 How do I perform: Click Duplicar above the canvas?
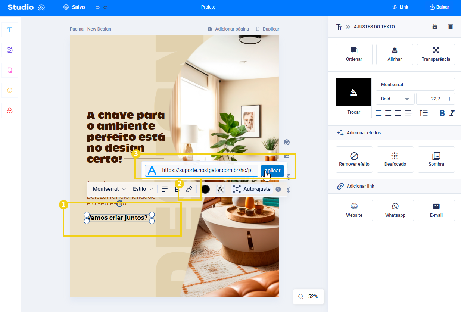pos(267,29)
